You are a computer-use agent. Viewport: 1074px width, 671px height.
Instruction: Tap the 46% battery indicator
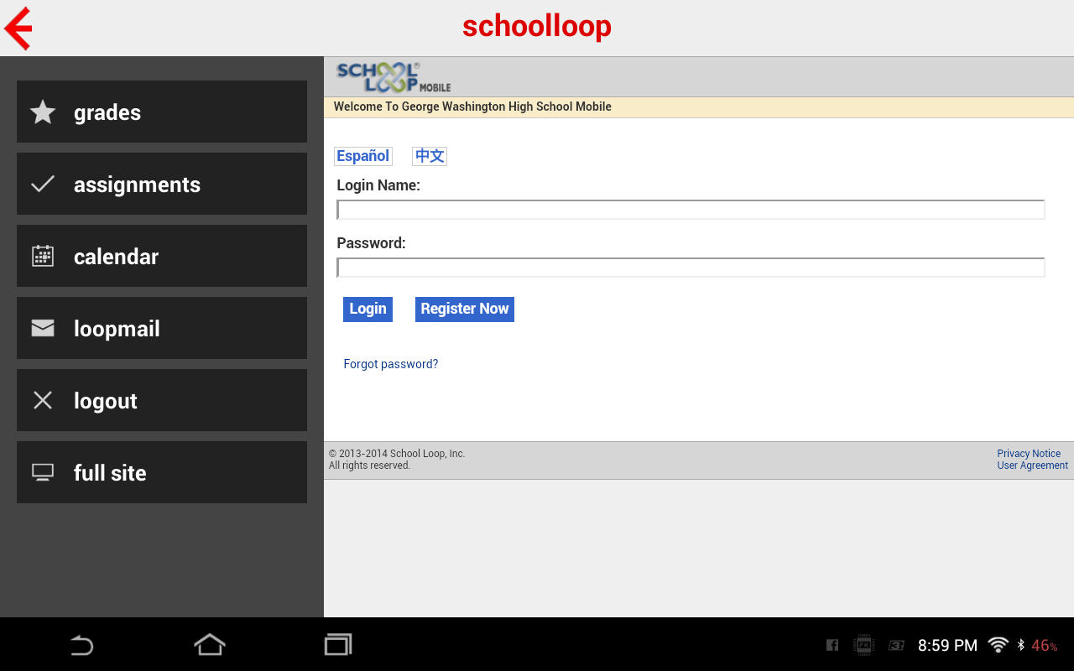click(1044, 645)
